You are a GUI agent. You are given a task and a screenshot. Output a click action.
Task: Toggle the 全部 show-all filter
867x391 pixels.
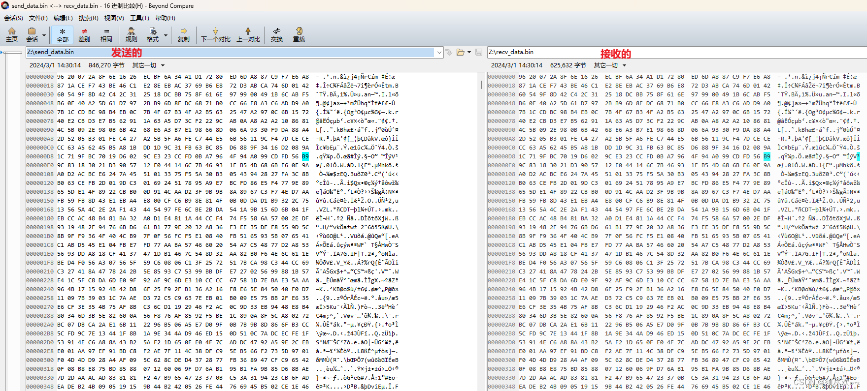63,34
